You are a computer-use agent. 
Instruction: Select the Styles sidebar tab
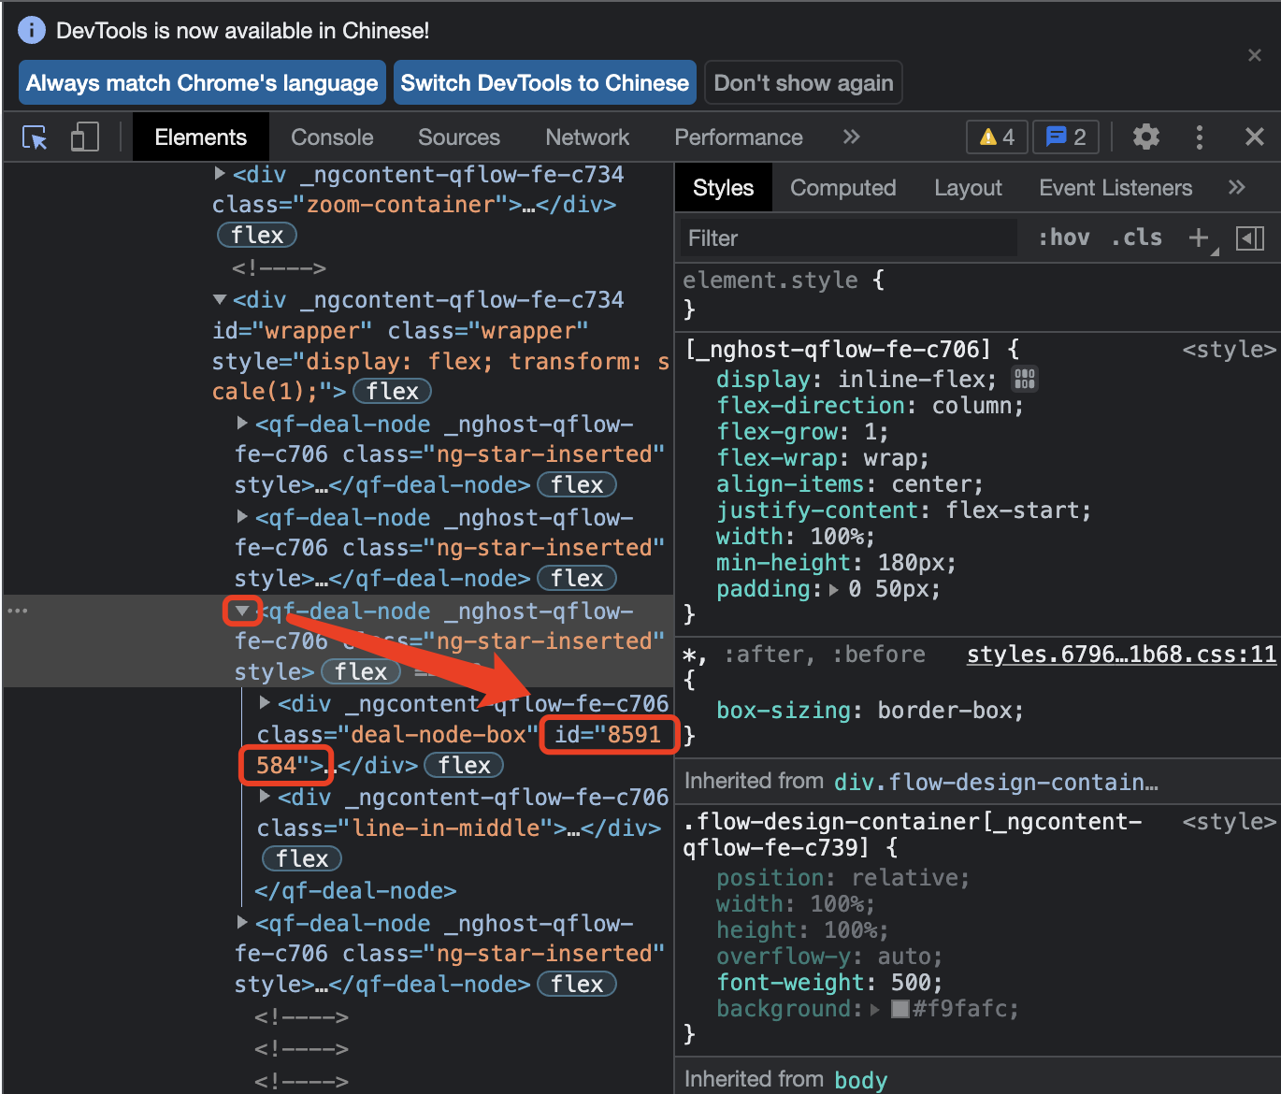click(724, 188)
